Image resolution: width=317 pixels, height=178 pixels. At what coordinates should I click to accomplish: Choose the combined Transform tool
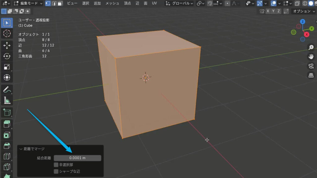click(x=7, y=78)
